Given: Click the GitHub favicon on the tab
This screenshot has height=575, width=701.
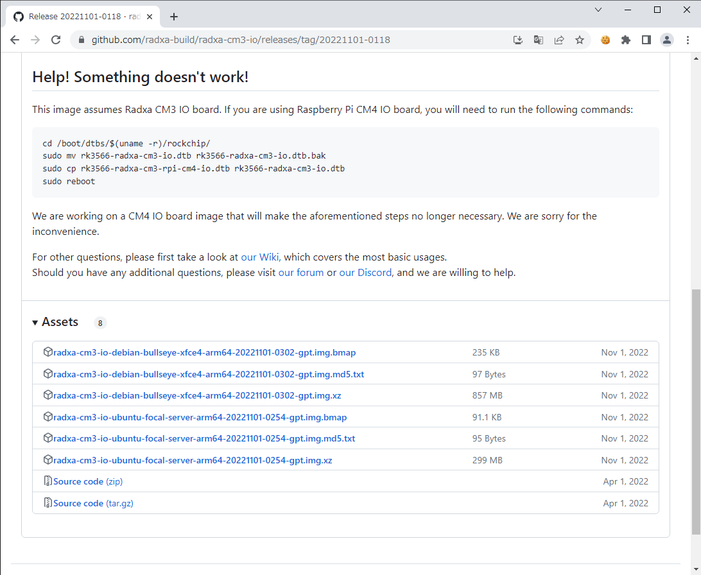Looking at the screenshot, I should click(19, 17).
